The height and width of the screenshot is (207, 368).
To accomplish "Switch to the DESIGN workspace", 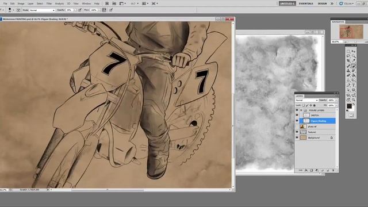I will click(322, 3).
